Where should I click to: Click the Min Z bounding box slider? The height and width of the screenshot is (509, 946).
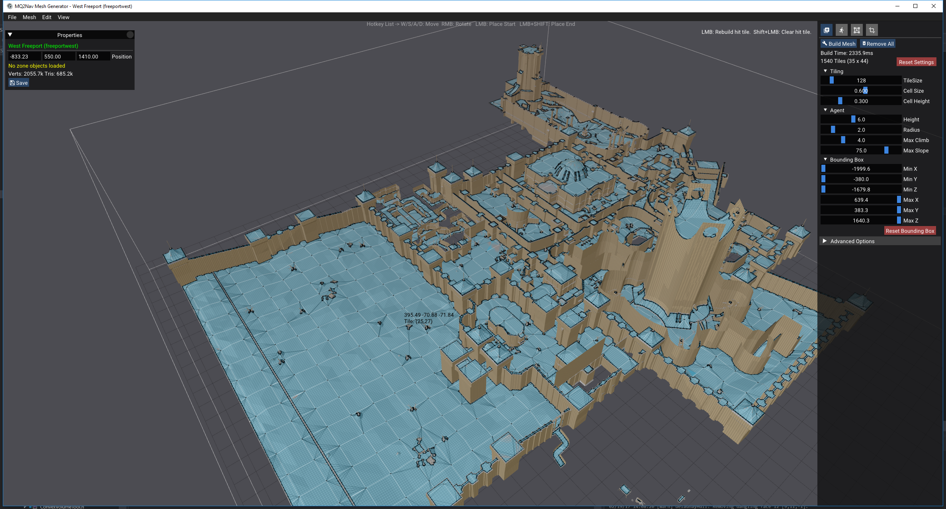[861, 189]
